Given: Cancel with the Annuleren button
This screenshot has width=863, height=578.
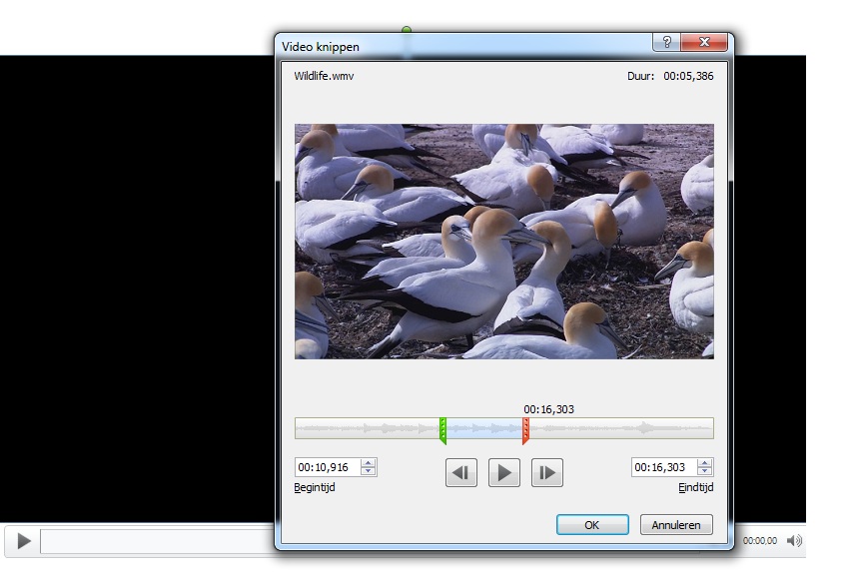Looking at the screenshot, I should (676, 525).
